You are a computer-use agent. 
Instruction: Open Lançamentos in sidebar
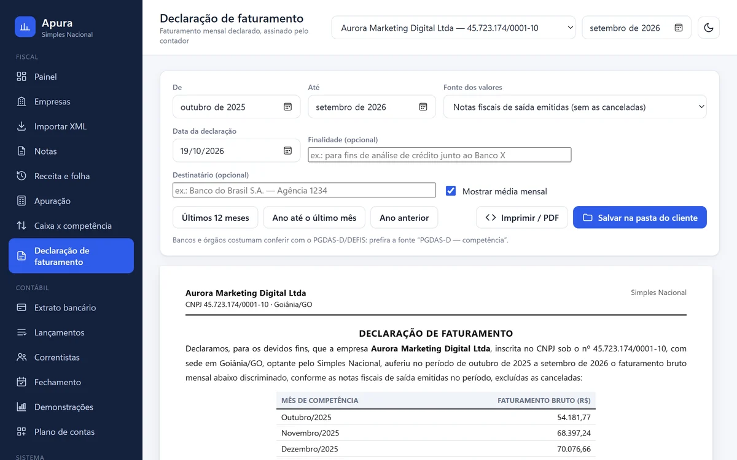tap(71, 332)
